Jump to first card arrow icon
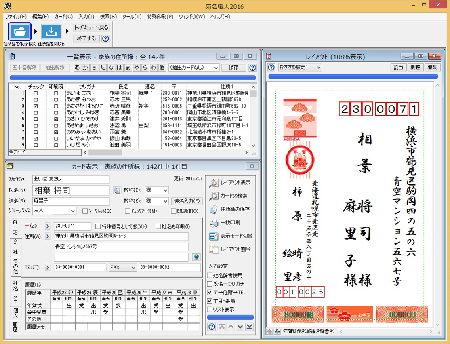This screenshot has width=450, height=344. (221, 327)
